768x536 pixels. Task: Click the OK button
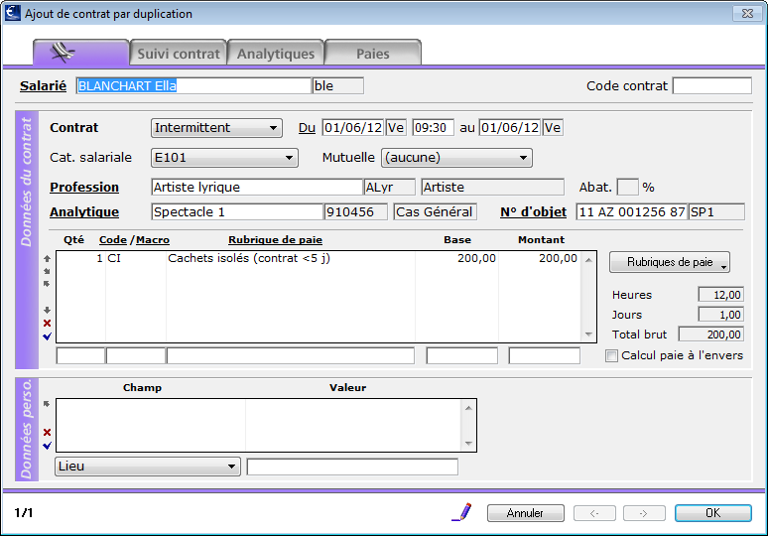tap(713, 513)
